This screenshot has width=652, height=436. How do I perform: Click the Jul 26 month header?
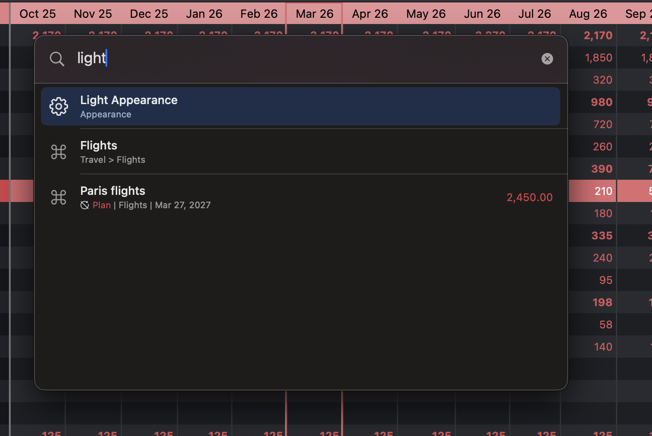tap(534, 14)
